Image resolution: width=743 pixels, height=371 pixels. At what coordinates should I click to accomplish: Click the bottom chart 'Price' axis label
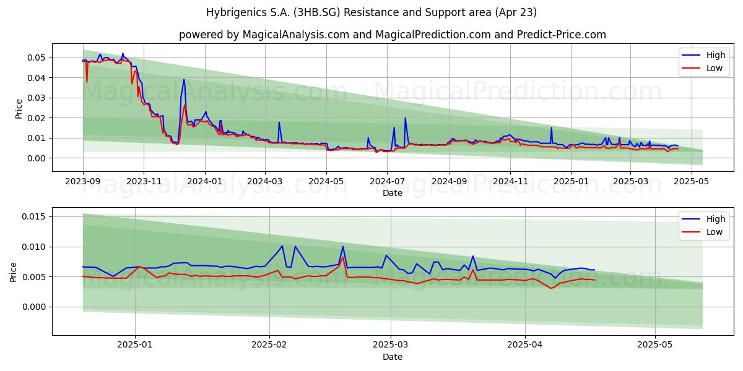coord(14,271)
